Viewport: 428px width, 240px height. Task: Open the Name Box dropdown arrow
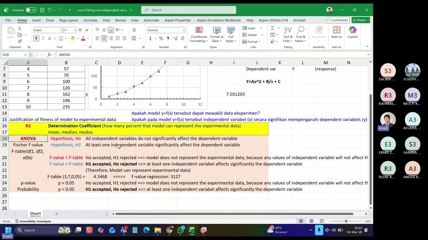click(x=25, y=55)
